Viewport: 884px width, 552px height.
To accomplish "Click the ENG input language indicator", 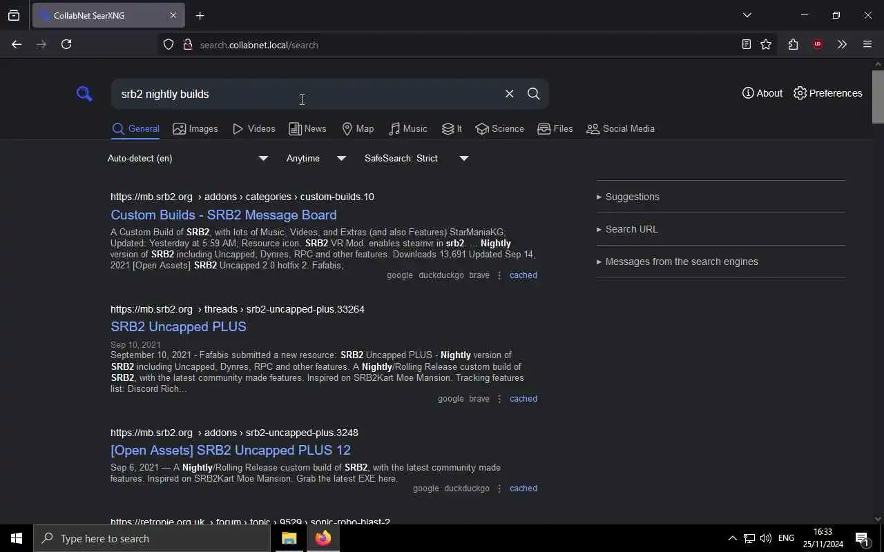I will [786, 538].
